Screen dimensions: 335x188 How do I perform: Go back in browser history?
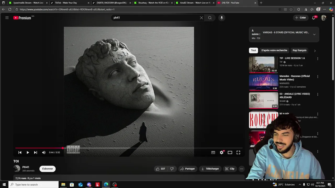click(3, 9)
